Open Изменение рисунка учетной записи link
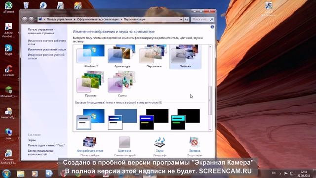This screenshot has width=316, height=178. tap(46, 56)
